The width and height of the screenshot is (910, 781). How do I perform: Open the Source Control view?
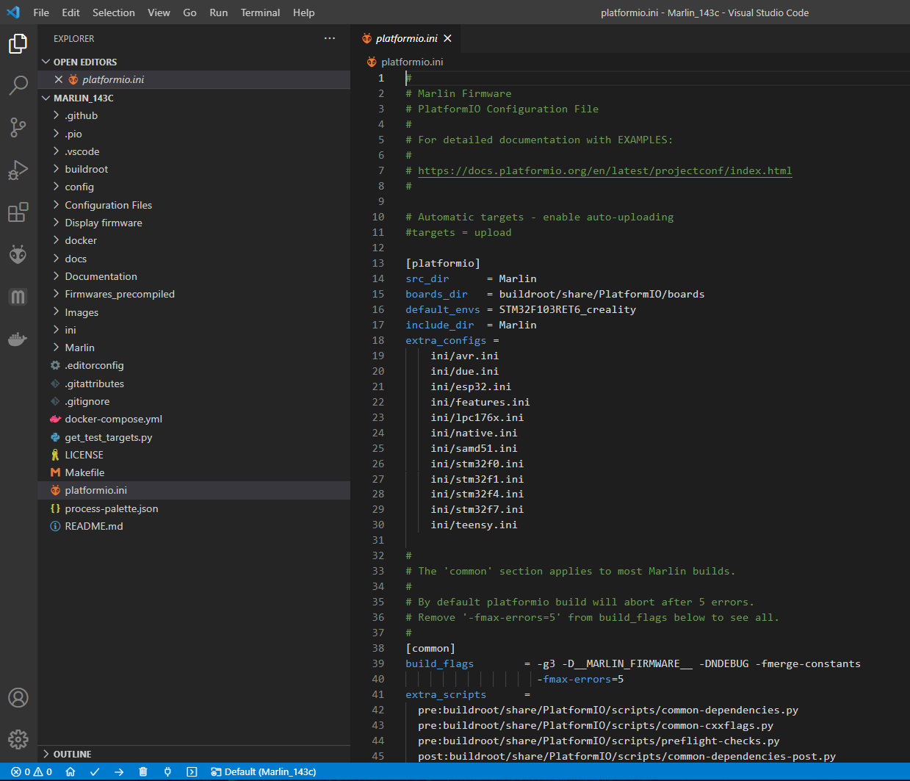18,127
